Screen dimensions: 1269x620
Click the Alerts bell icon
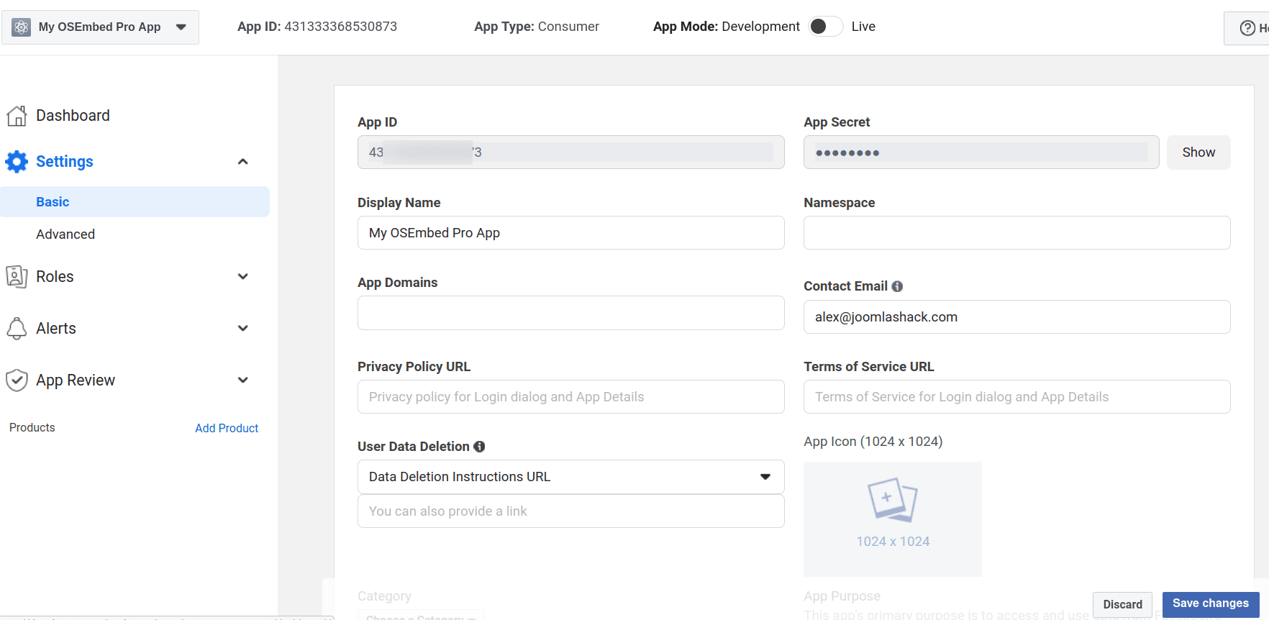pyautogui.click(x=17, y=329)
